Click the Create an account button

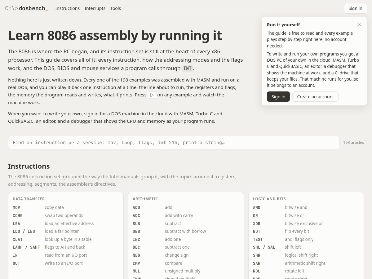[315, 97]
